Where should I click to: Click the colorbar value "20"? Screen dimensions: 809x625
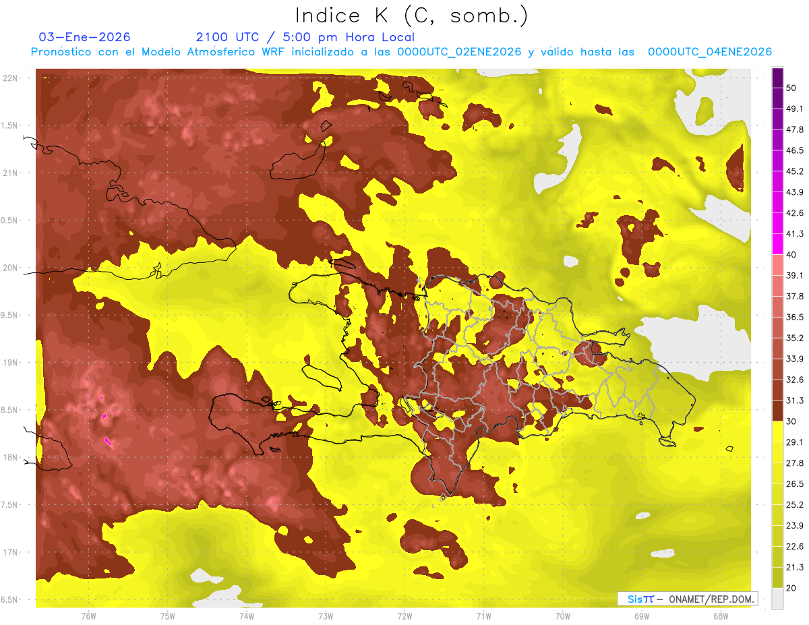[x=792, y=588]
